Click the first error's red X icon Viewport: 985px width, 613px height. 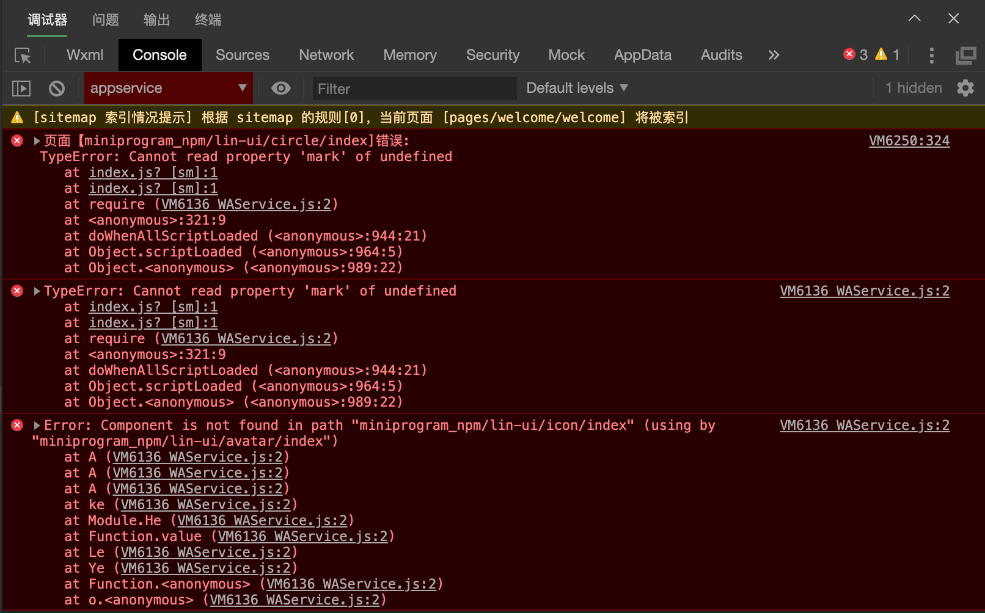17,141
